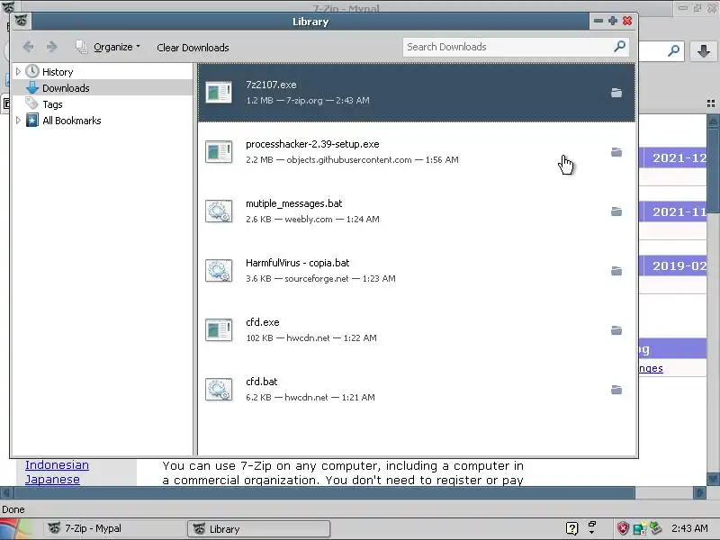Open containing folder for processhacker-2.39-setup.exe
The height and width of the screenshot is (540, 720).
616,152
